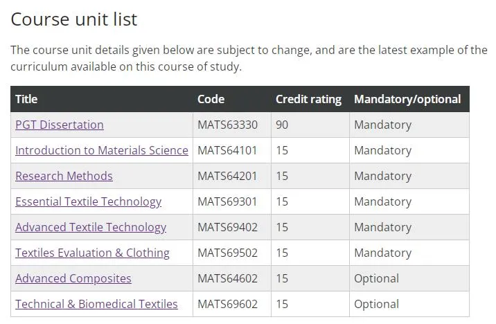Open the PGT Dissertation course link
496x324 pixels.
60,125
